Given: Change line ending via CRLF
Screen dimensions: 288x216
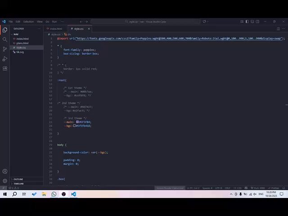Looking at the screenshot, I should (228, 188).
